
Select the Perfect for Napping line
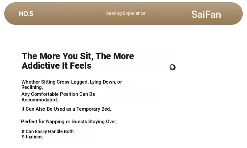(69, 122)
